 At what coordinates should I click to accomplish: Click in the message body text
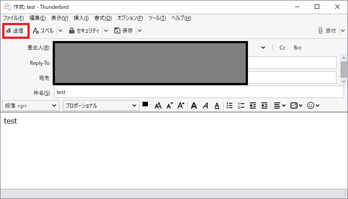[11, 121]
